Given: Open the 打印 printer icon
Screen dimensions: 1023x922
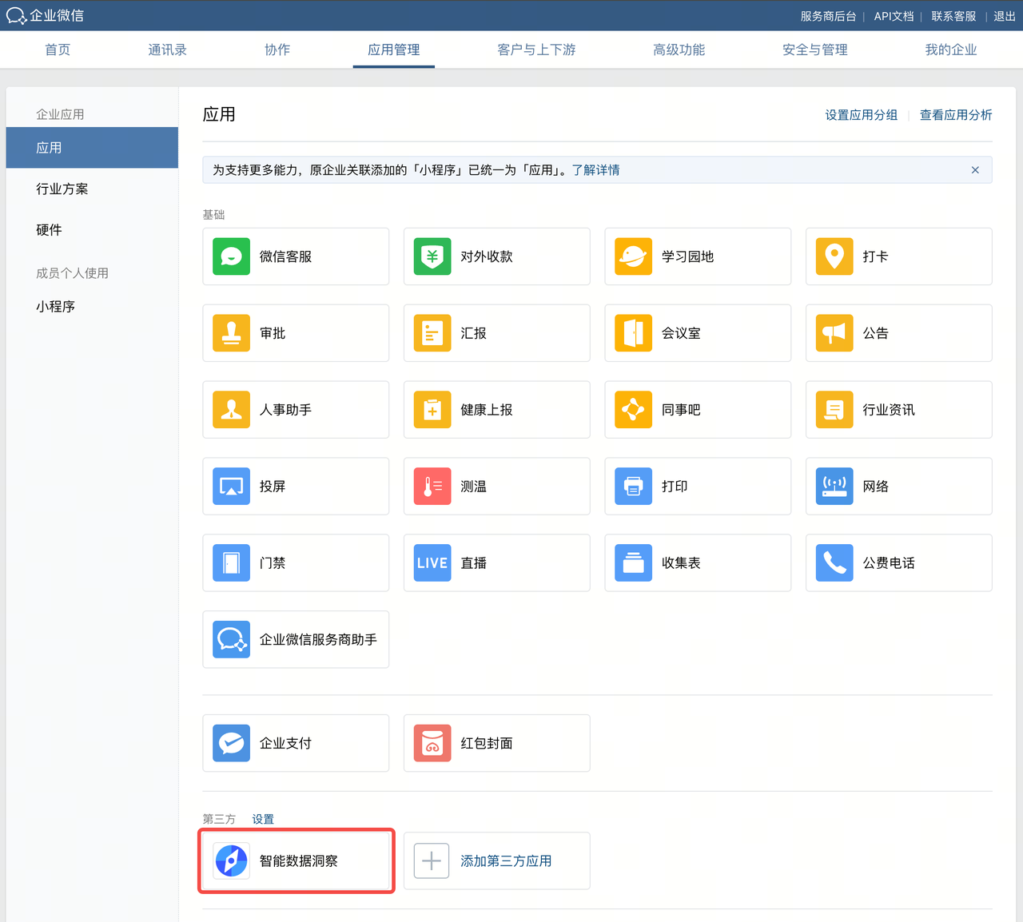Looking at the screenshot, I should pos(633,487).
